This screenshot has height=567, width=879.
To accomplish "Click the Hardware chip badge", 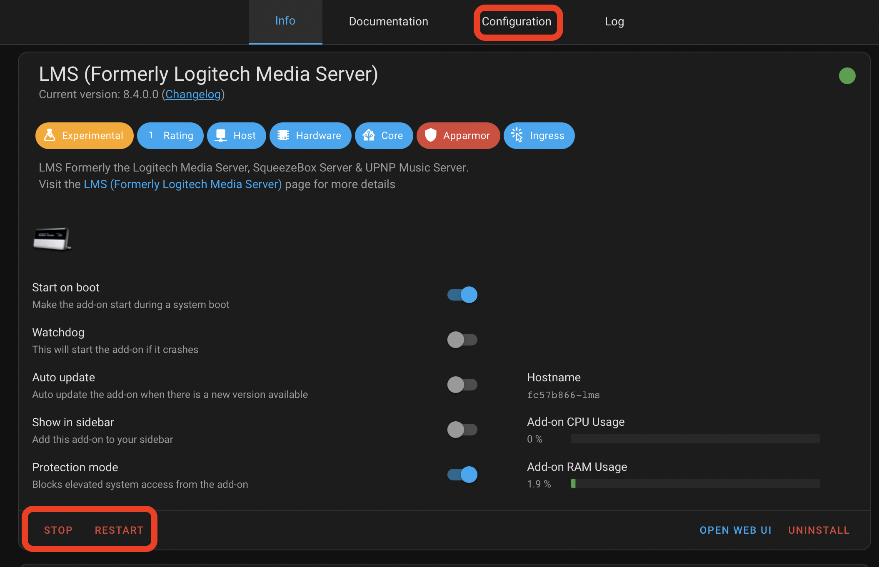I will pos(310,136).
